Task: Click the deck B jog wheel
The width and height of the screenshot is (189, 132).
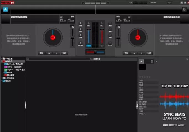Action: pyautogui.click(x=138, y=37)
